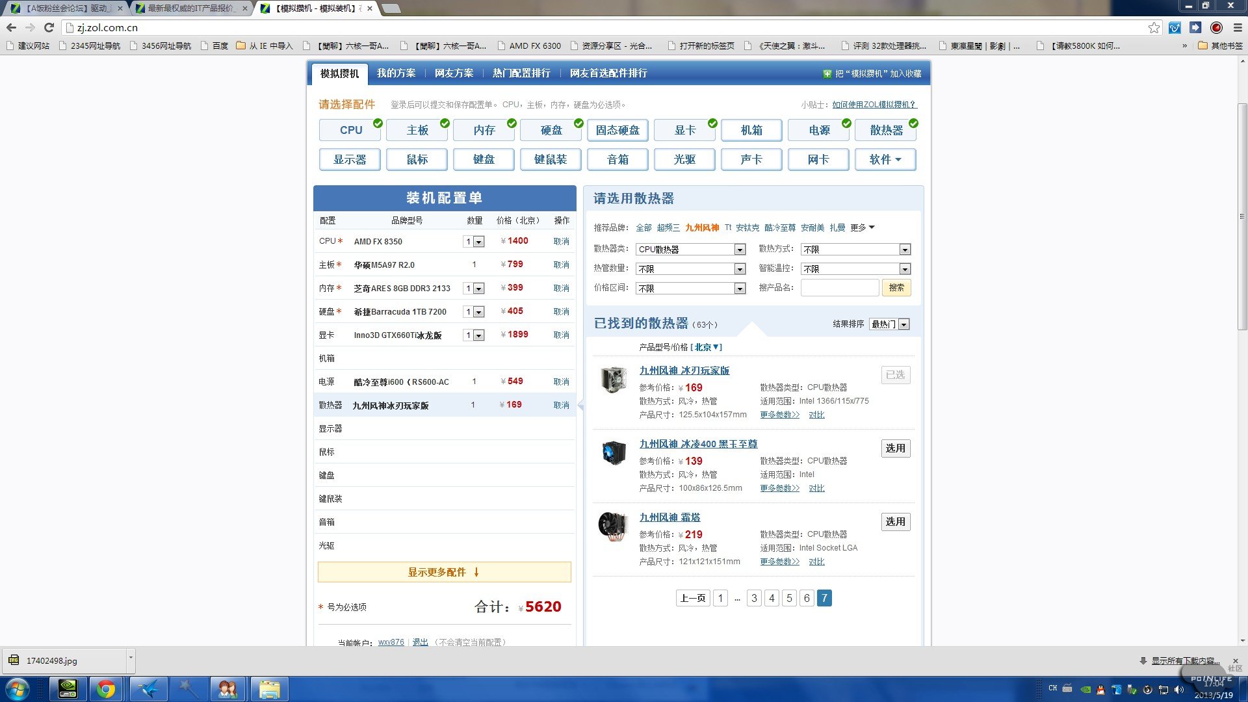Click the green add-to-favorites plus icon
Viewport: 1248px width, 702px height.
click(x=827, y=74)
